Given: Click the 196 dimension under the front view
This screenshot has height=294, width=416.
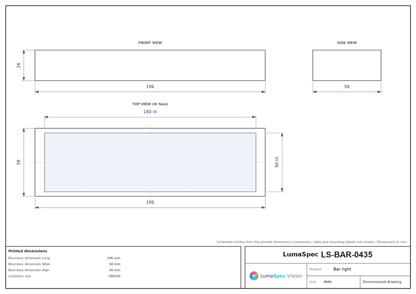Looking at the screenshot, I should point(150,86).
